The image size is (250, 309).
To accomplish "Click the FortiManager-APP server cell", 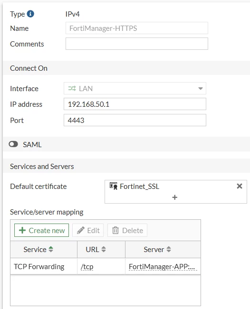I will (x=163, y=267).
